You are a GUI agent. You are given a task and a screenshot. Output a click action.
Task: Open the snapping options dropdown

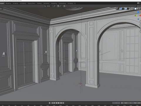coord(61,6)
